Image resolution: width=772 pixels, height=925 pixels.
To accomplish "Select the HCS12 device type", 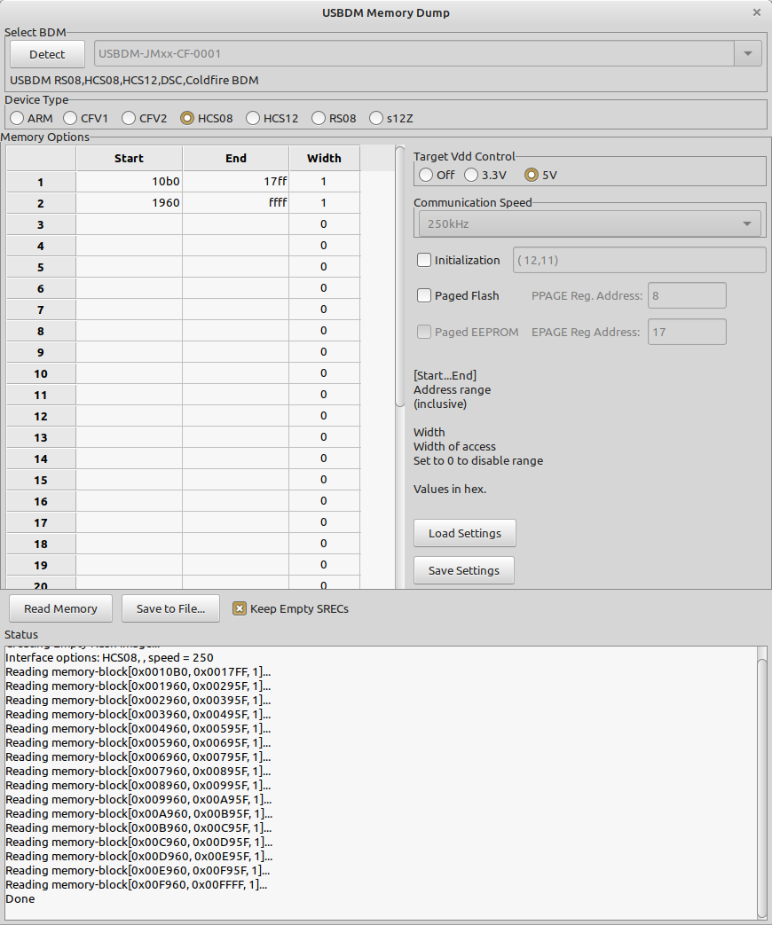I will [253, 117].
